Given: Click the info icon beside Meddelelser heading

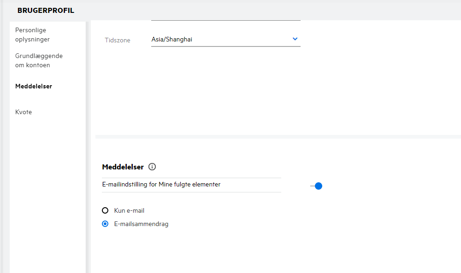Looking at the screenshot, I should point(153,167).
